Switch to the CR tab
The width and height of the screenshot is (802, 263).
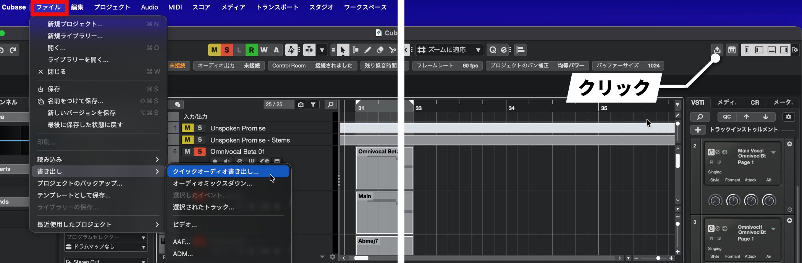[x=755, y=103]
